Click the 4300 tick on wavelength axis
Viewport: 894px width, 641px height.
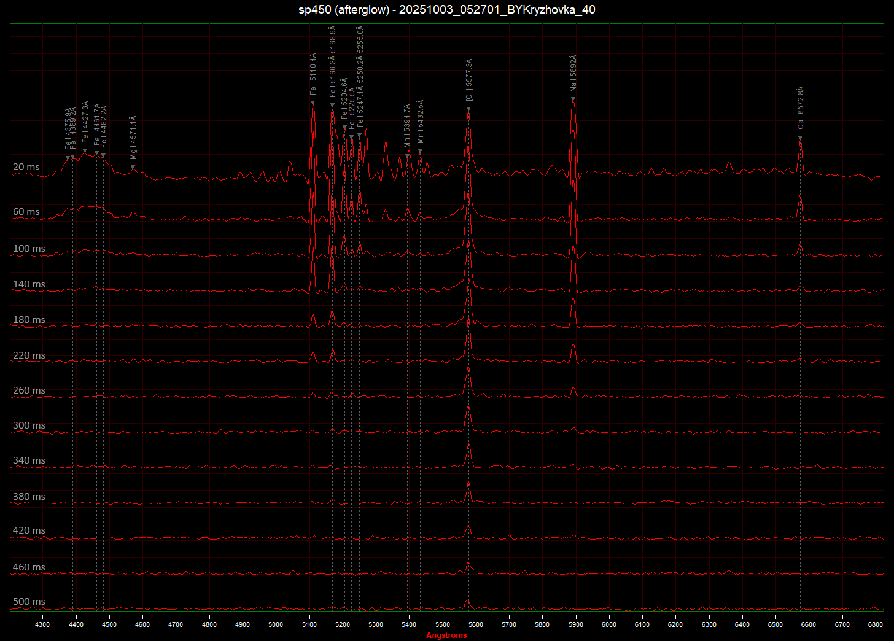(42, 624)
